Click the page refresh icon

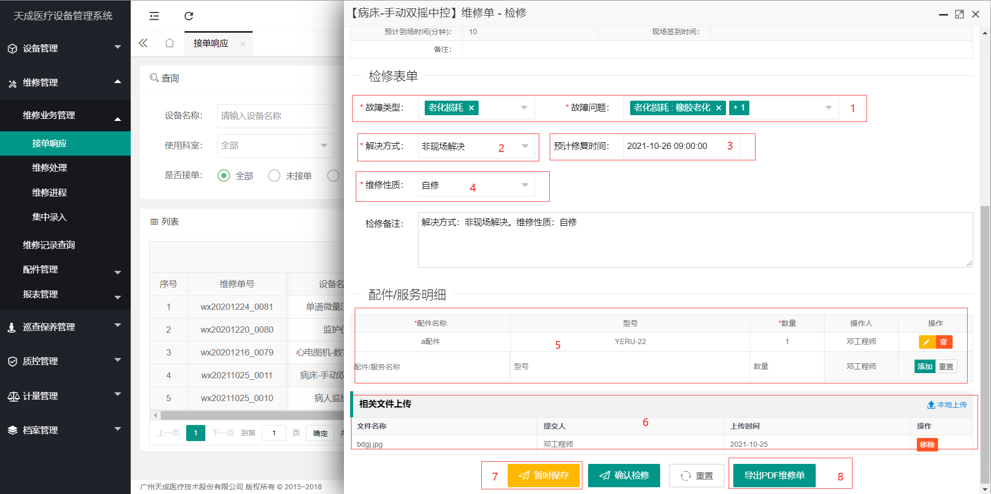tap(189, 16)
